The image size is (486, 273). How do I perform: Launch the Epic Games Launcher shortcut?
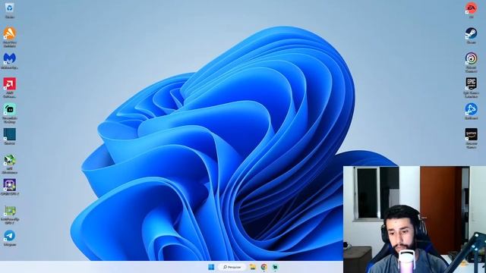pyautogui.click(x=471, y=84)
